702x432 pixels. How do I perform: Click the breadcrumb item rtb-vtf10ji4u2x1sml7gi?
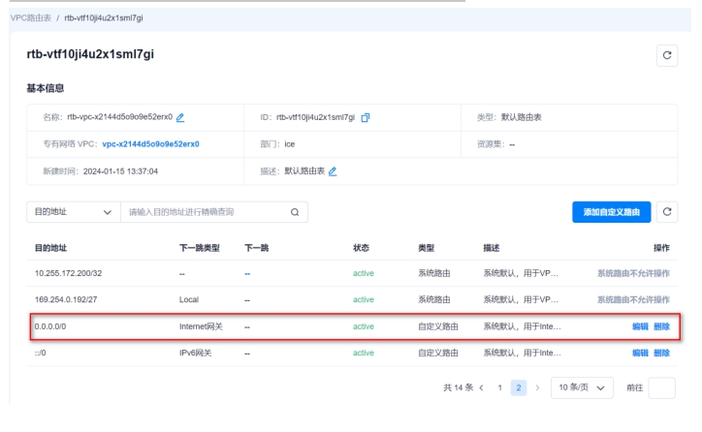coord(104,17)
